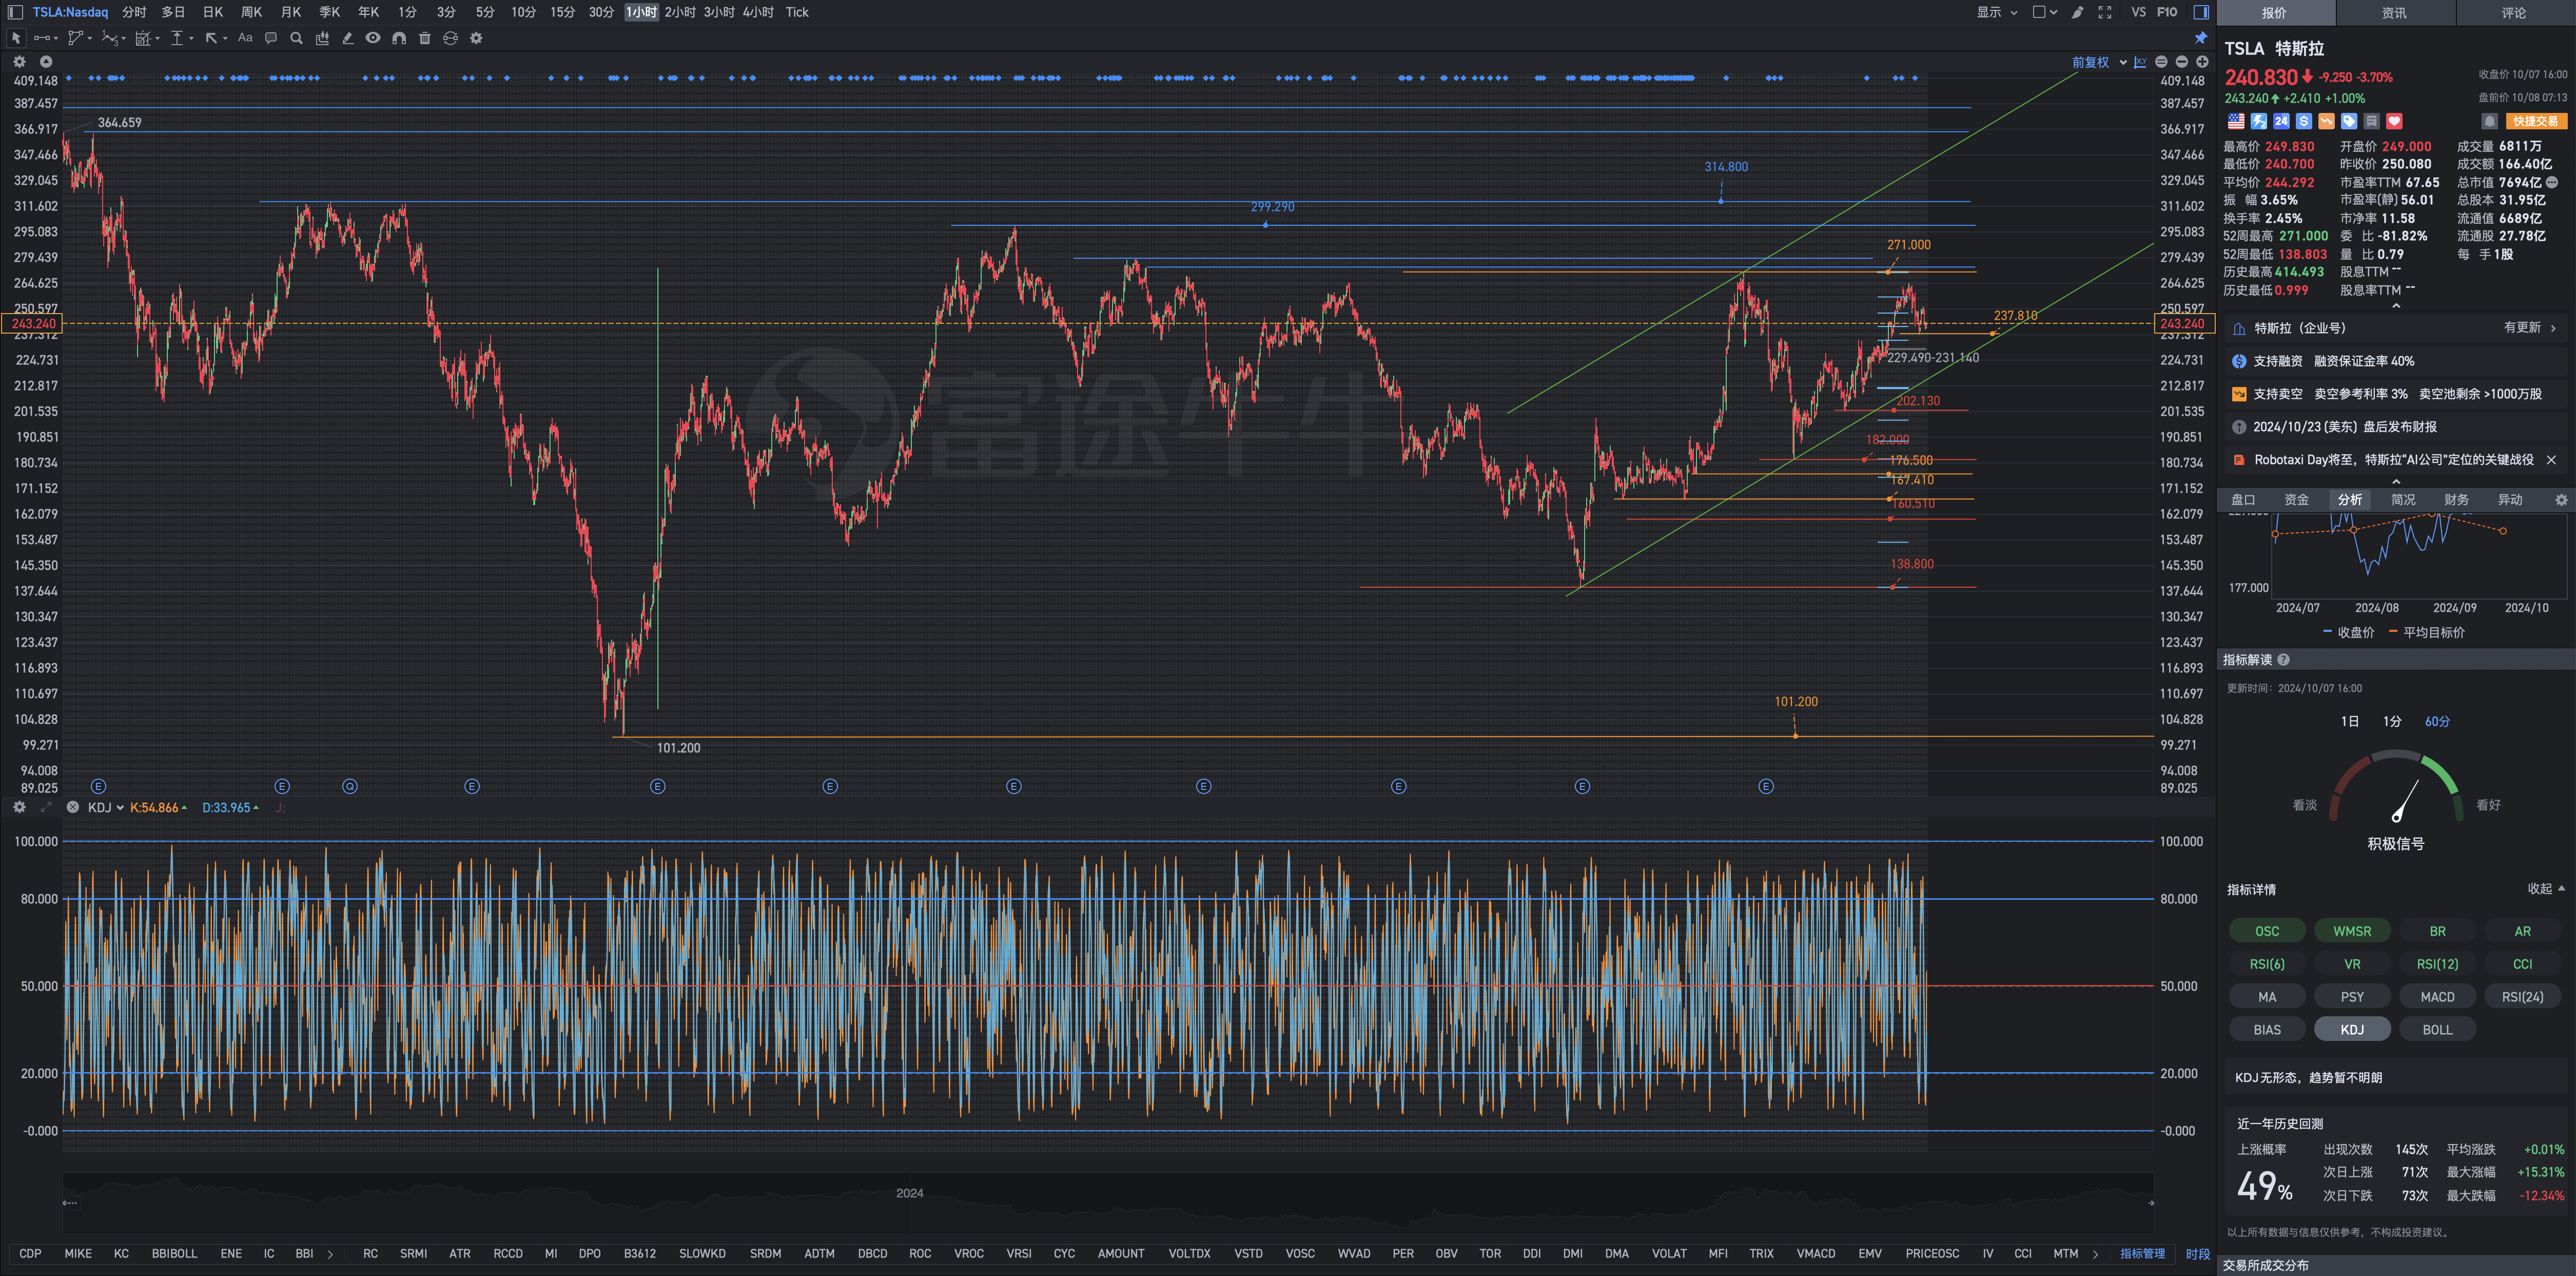Screen dimensions: 2576x1276
Task: Click the bottom timeline navigator 2024 marker
Action: [910, 1193]
